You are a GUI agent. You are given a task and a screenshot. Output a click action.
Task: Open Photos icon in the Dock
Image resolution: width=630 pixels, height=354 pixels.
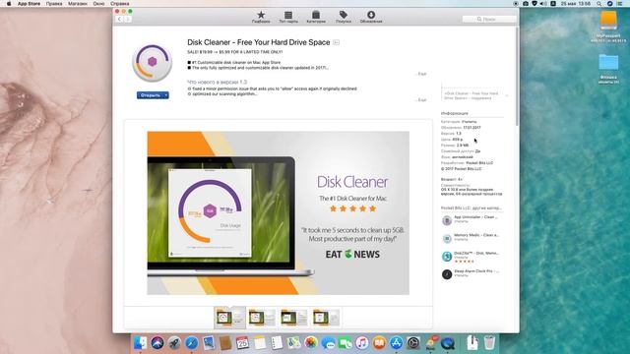311,343
